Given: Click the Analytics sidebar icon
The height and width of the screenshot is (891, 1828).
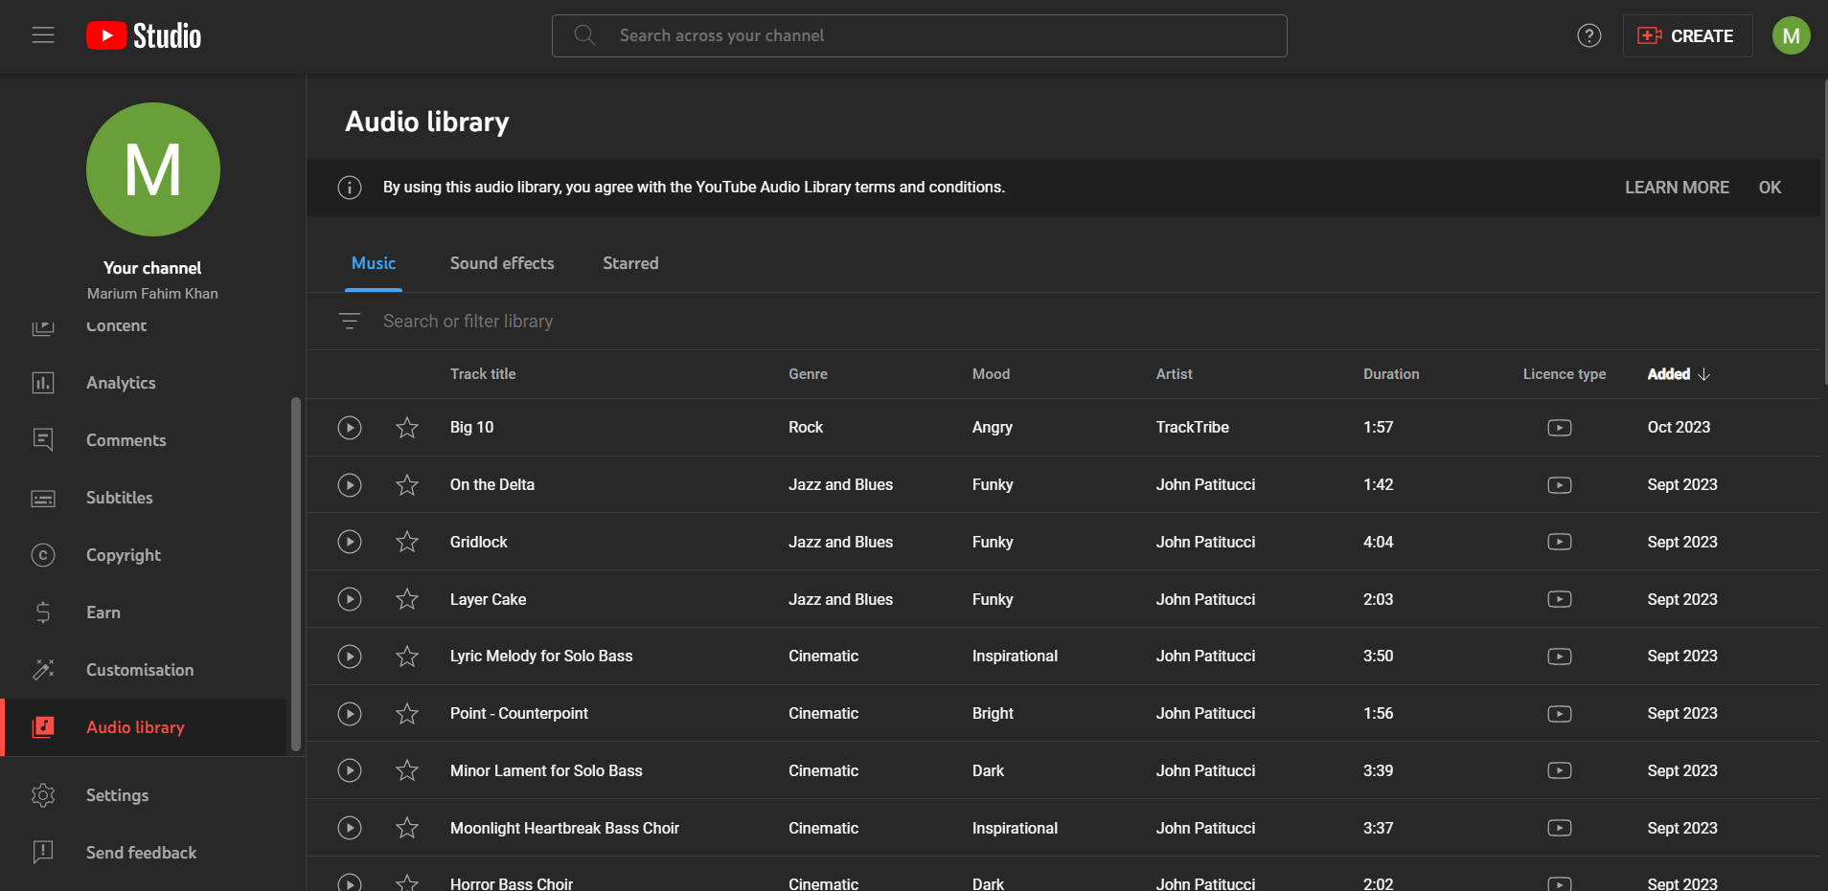Looking at the screenshot, I should click(x=43, y=383).
